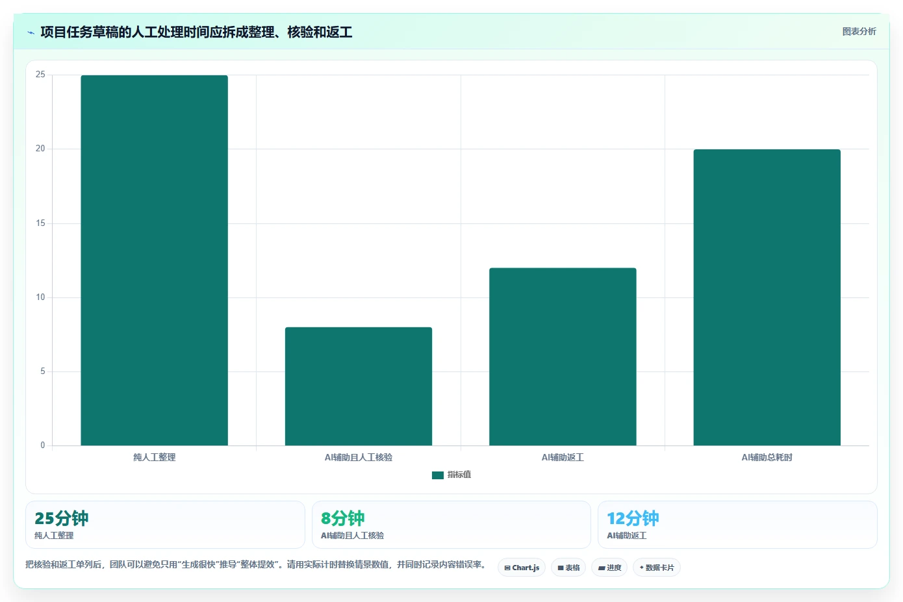Click the icon inside the 数据卡片 chip
This screenshot has width=903, height=602.
pyautogui.click(x=642, y=568)
